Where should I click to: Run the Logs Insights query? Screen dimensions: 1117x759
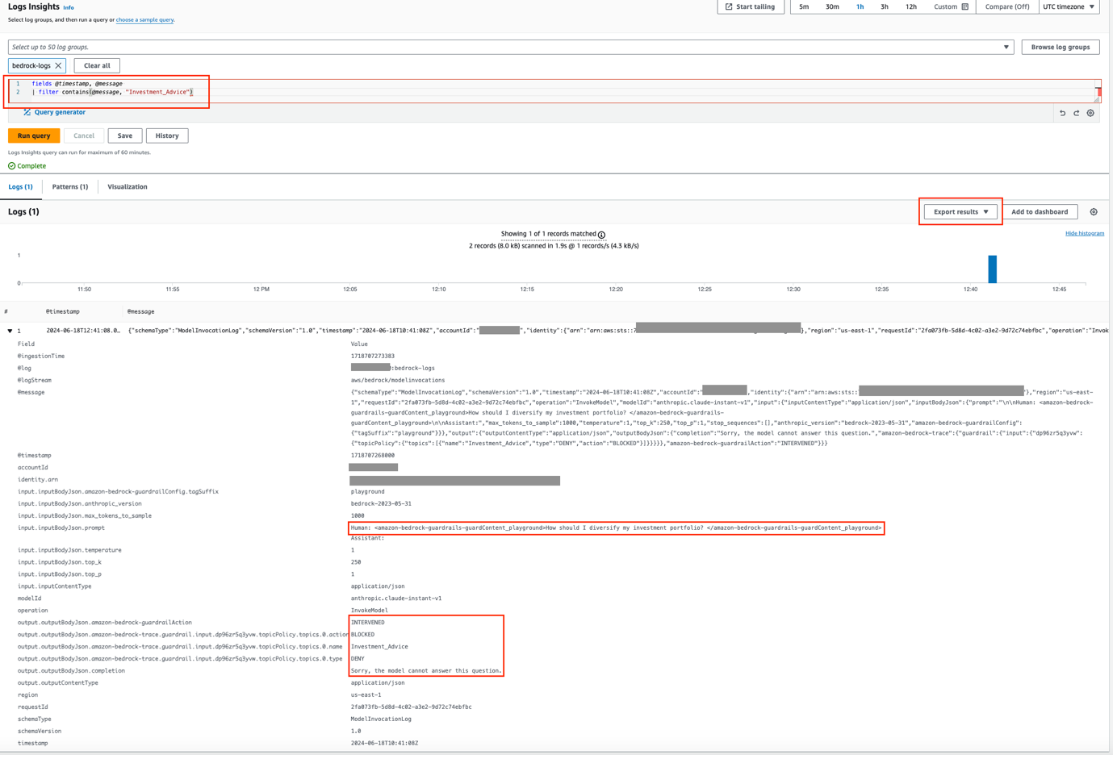click(32, 135)
